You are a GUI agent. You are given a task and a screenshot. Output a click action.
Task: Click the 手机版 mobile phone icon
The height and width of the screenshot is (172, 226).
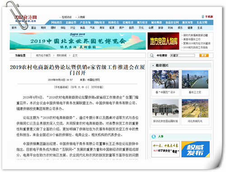[203, 17]
